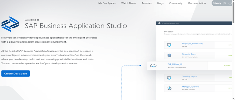The width and height of the screenshot is (235, 100).
Task: Click the S4_HANA_UI cloud icon in preview
Action: click(153, 66)
